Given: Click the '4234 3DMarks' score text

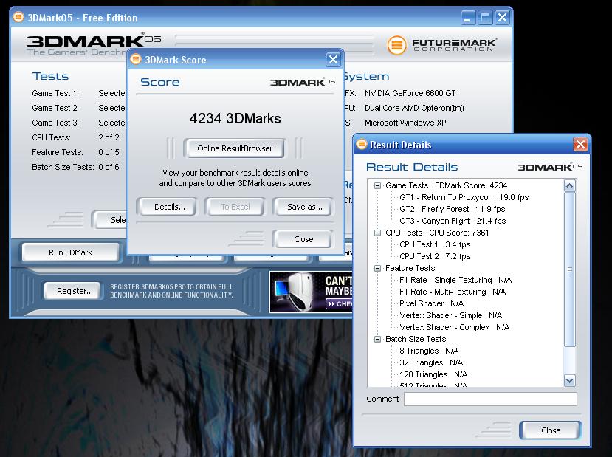Looking at the screenshot, I should coord(235,118).
